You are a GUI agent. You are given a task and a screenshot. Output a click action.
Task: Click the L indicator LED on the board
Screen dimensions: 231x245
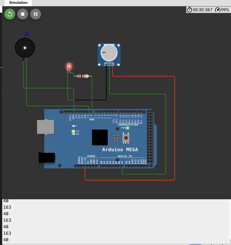pyautogui.click(x=74, y=126)
